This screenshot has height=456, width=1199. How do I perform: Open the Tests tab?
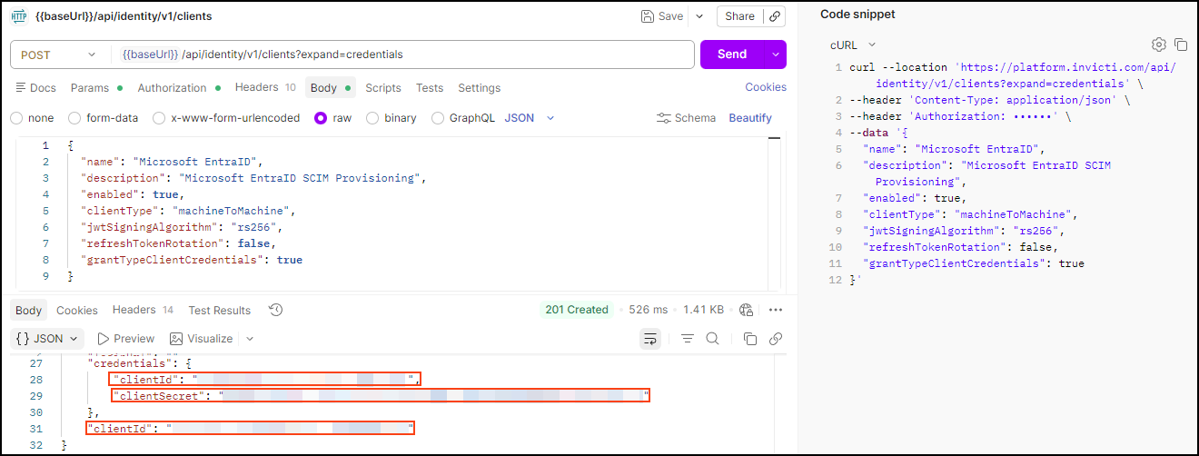click(430, 88)
